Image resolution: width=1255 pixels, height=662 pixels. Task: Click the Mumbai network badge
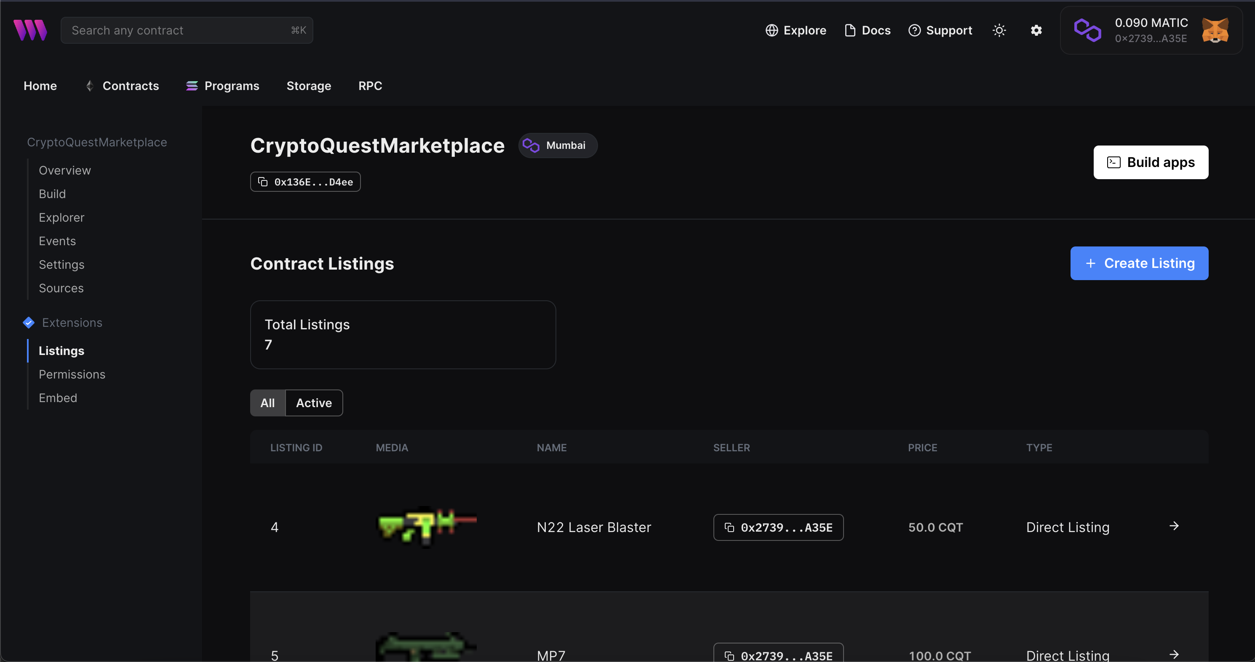tap(557, 146)
